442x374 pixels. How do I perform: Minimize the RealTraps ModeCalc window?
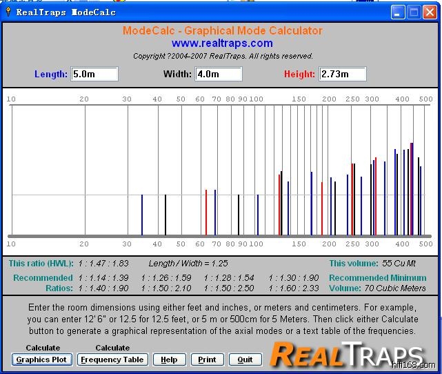coord(398,12)
